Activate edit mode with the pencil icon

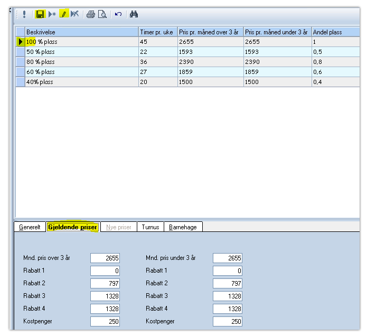tap(64, 14)
